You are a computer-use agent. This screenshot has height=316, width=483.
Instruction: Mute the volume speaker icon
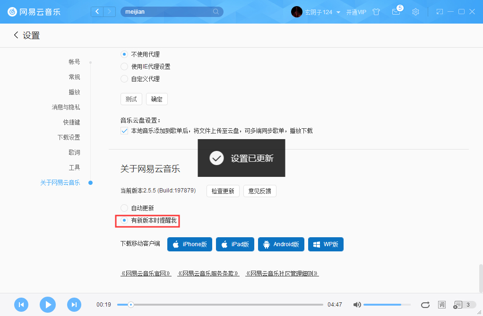tap(357, 305)
